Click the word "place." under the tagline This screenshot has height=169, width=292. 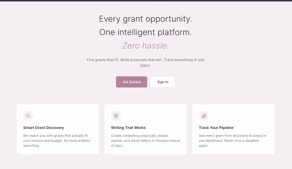(x=145, y=65)
